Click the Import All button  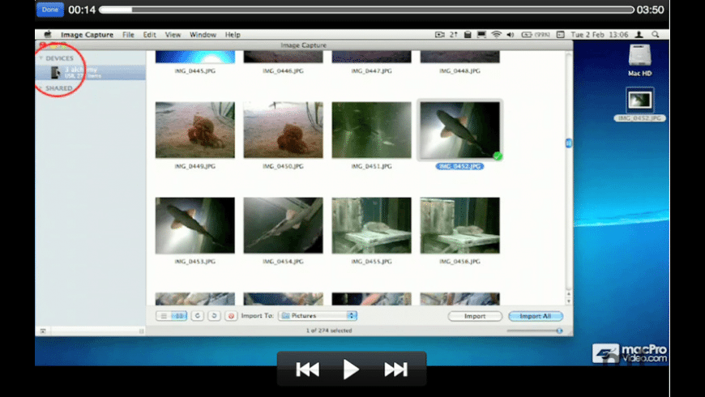pyautogui.click(x=536, y=316)
